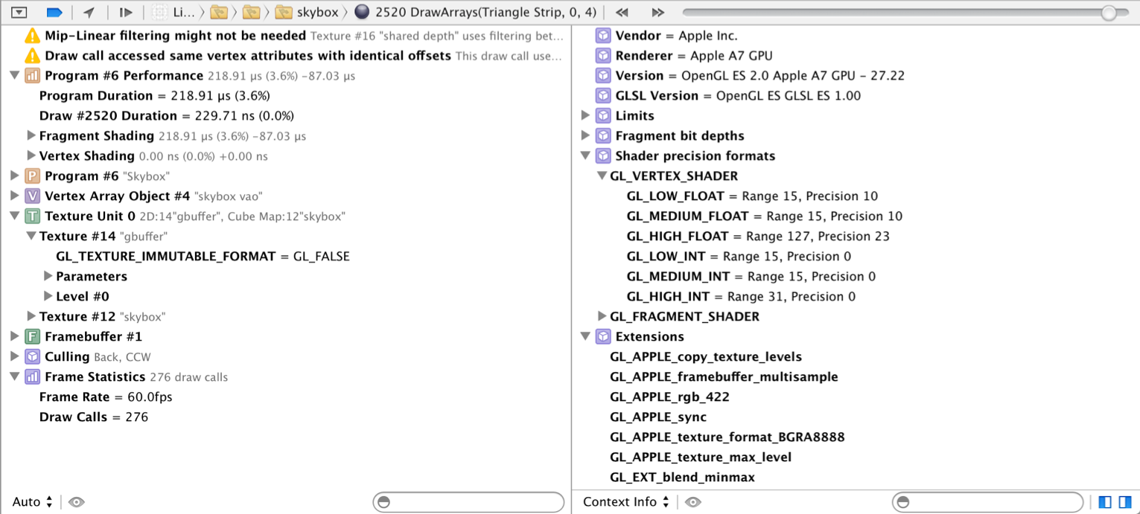1140x514 pixels.
Task: Open the Context Info selector dropdown
Action: click(626, 502)
